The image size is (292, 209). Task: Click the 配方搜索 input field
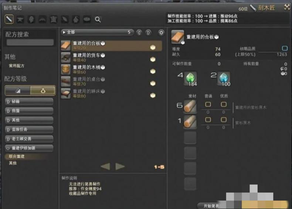(30, 42)
